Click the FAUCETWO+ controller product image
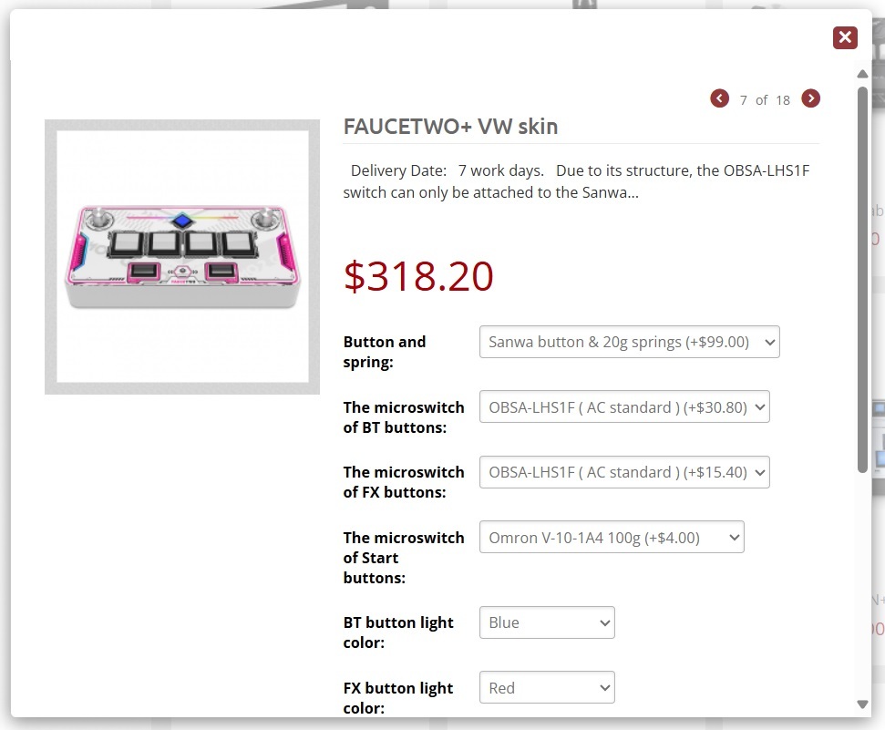 [x=182, y=257]
